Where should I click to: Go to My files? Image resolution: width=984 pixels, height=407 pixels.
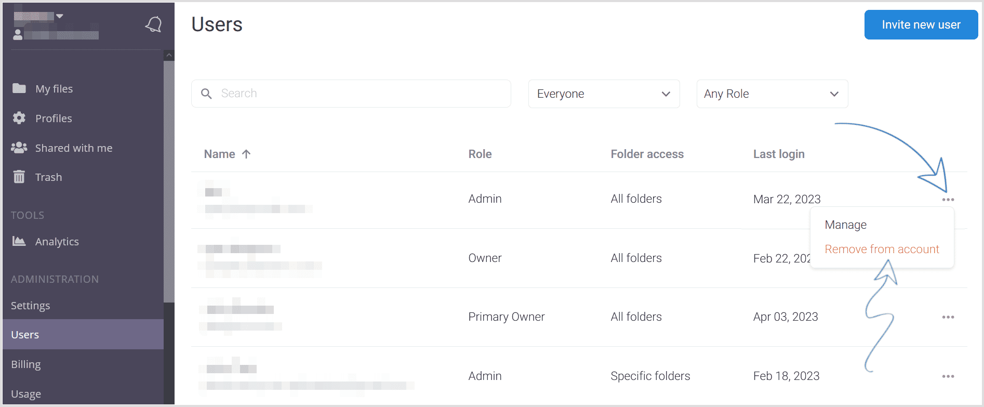(x=54, y=89)
